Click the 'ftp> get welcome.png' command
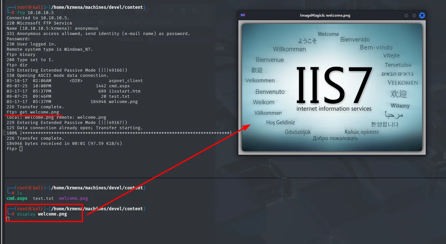This screenshot has height=244, width=446. pyautogui.click(x=33, y=112)
